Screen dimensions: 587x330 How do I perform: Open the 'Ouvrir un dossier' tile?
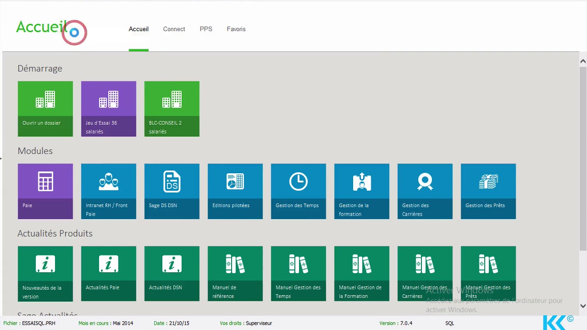45,109
